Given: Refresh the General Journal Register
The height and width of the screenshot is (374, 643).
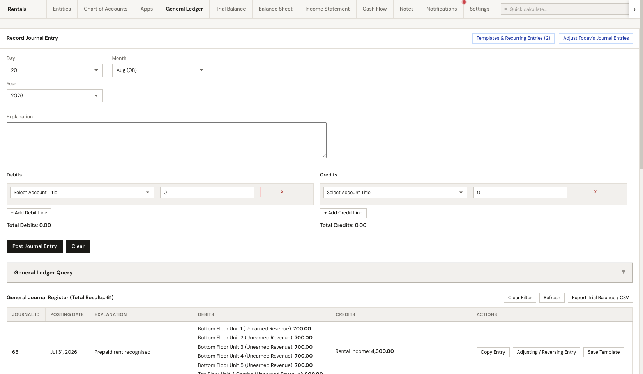Looking at the screenshot, I should tap(552, 298).
